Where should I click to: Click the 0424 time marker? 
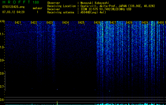65,23
